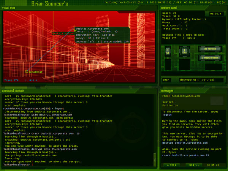228x171 pixels.
Task: Click console line 'Disconnecting from desk-11.corporate.com...'
Action: point(38,112)
